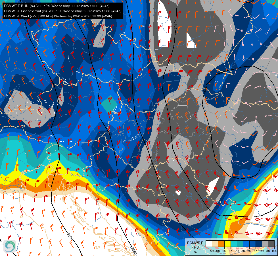Click the ECMWF-E RHU (%) header line
The width and height of the screenshot is (278, 256).
pos(57,6)
